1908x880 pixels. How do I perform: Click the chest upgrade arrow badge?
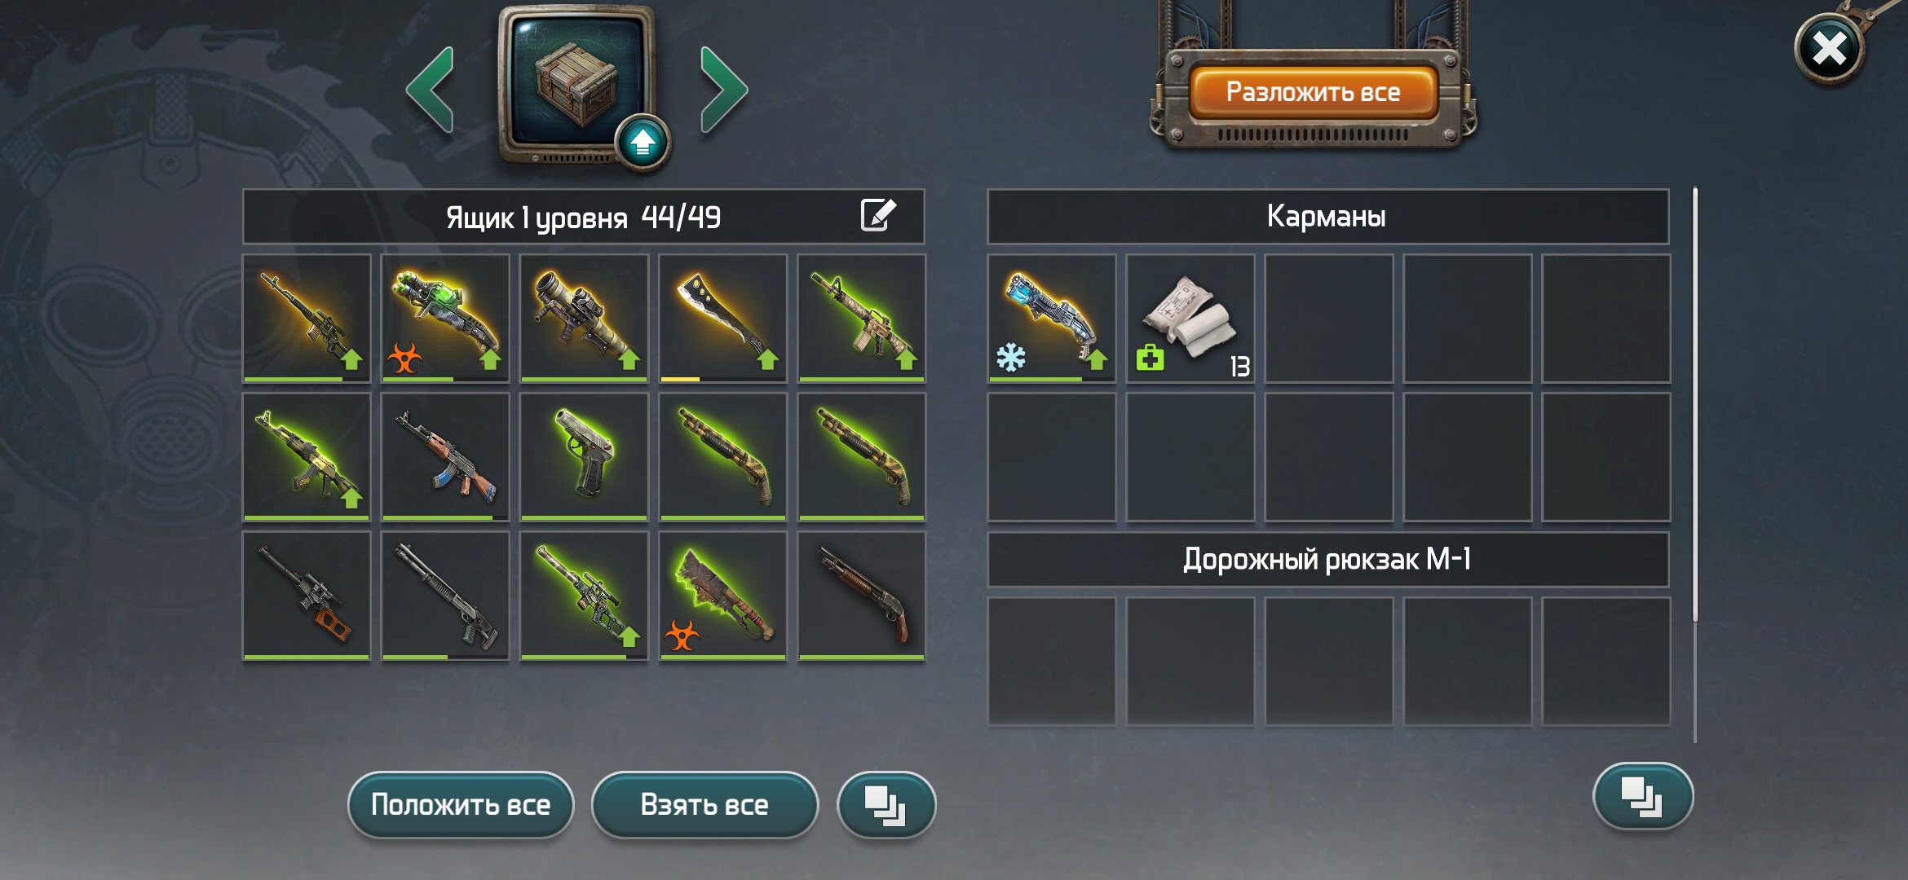[x=643, y=143]
